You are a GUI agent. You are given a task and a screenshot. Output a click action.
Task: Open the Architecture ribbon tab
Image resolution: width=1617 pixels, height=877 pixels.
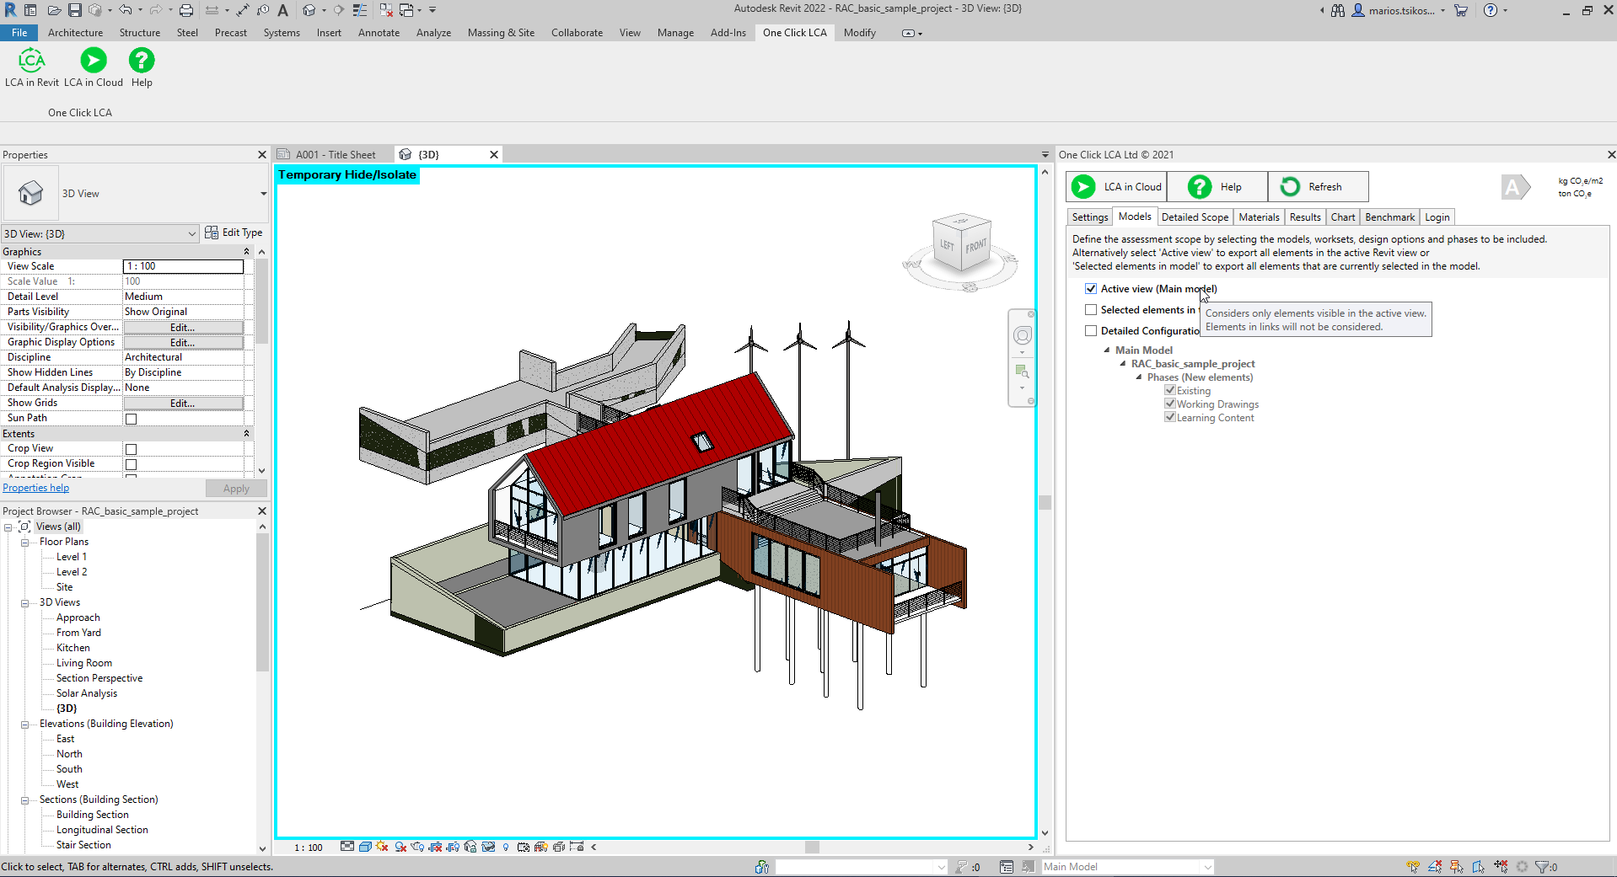[x=75, y=33]
